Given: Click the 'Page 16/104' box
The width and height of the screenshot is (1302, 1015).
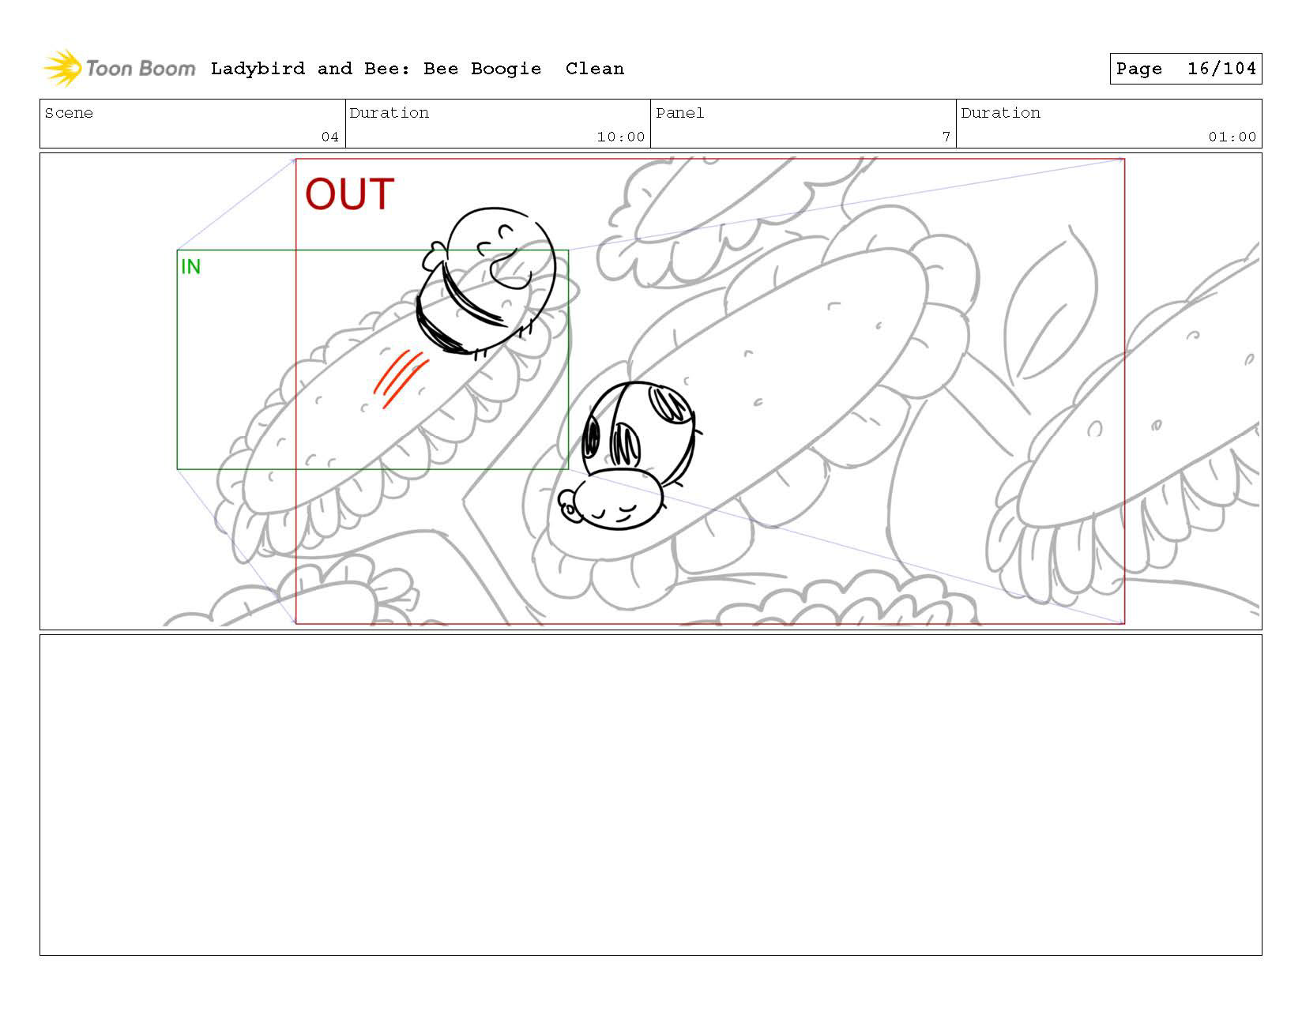Looking at the screenshot, I should pyautogui.click(x=1185, y=69).
